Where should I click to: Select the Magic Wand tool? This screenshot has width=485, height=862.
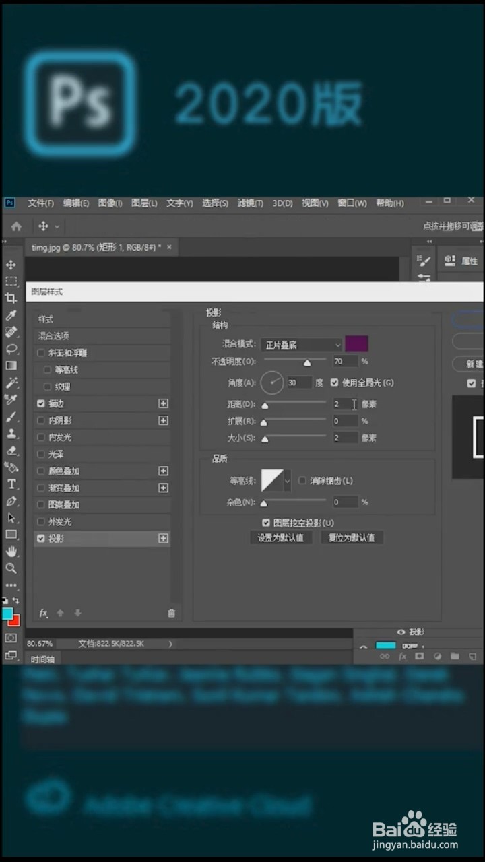tap(11, 383)
